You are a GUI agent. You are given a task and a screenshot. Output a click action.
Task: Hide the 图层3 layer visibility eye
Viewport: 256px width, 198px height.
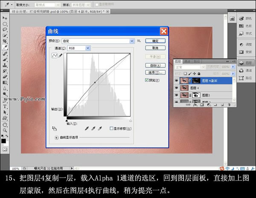[x=176, y=95]
